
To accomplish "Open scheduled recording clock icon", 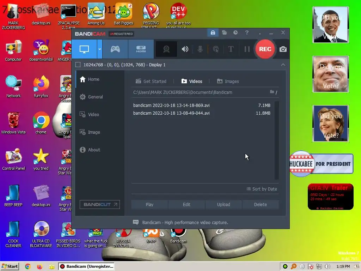I will point(235,32).
